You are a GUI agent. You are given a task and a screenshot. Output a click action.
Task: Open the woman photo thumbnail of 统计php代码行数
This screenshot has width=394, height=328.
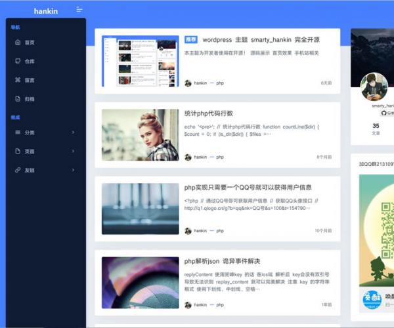click(x=141, y=134)
